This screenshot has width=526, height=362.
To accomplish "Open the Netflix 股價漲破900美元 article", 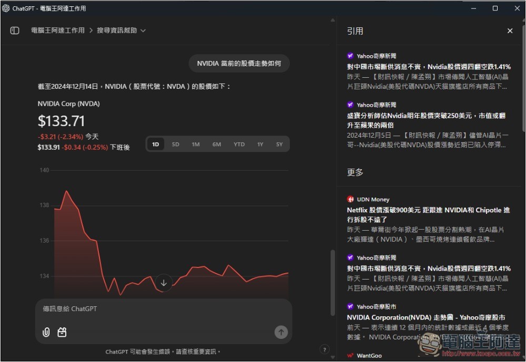I will pos(428,214).
